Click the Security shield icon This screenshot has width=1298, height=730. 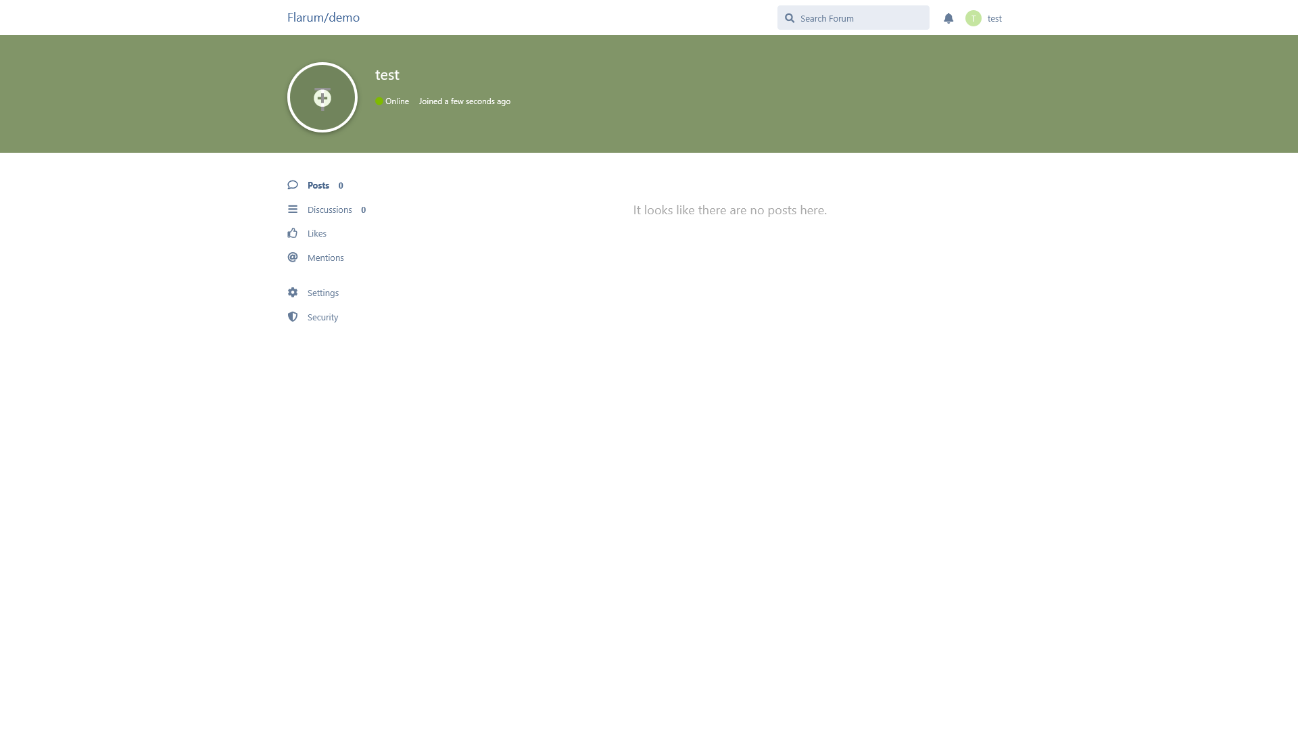pos(293,317)
